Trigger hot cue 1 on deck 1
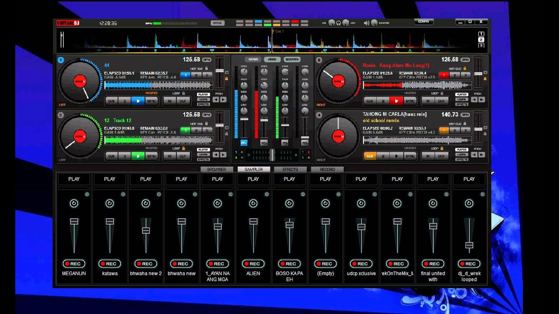The height and width of the screenshot is (314, 559). tap(186, 75)
